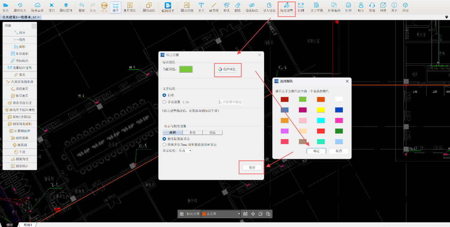The height and width of the screenshot is (227, 450).
Task: Switch to the 长度 tab in settings
Action: pos(193,132)
